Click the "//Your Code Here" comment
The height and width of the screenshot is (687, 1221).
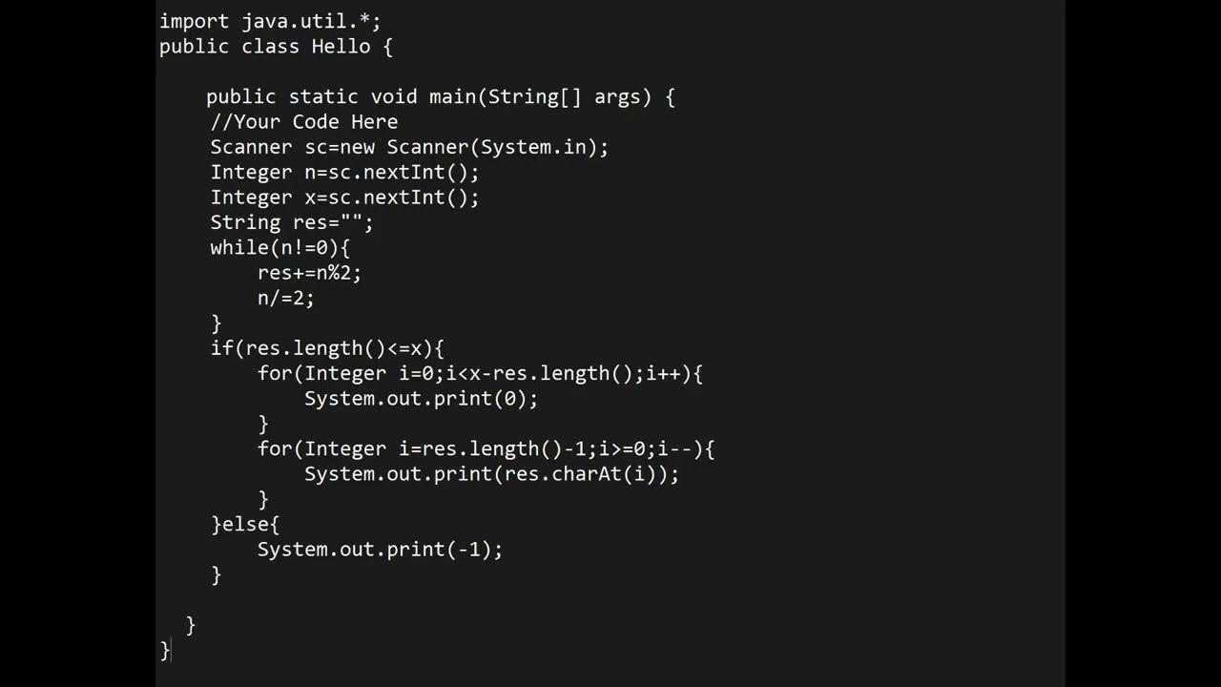click(303, 121)
